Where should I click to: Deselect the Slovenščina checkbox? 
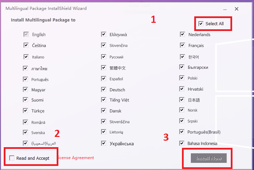click(x=104, y=122)
